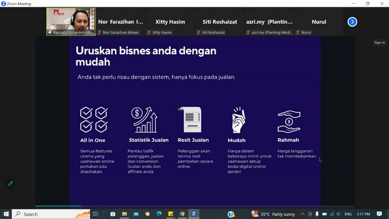Open the help question mark icon
The height and width of the screenshot is (219, 389).
(x=231, y=214)
